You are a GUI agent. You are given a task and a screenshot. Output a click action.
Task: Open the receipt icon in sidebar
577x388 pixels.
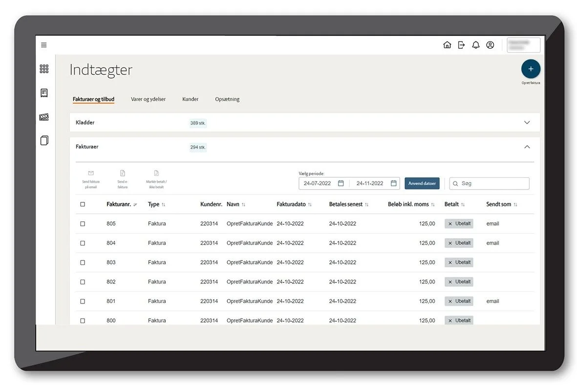pos(44,93)
